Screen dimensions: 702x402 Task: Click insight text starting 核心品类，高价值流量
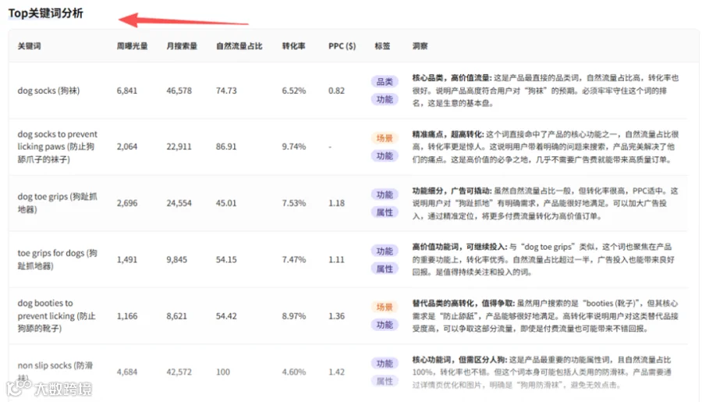click(x=545, y=91)
